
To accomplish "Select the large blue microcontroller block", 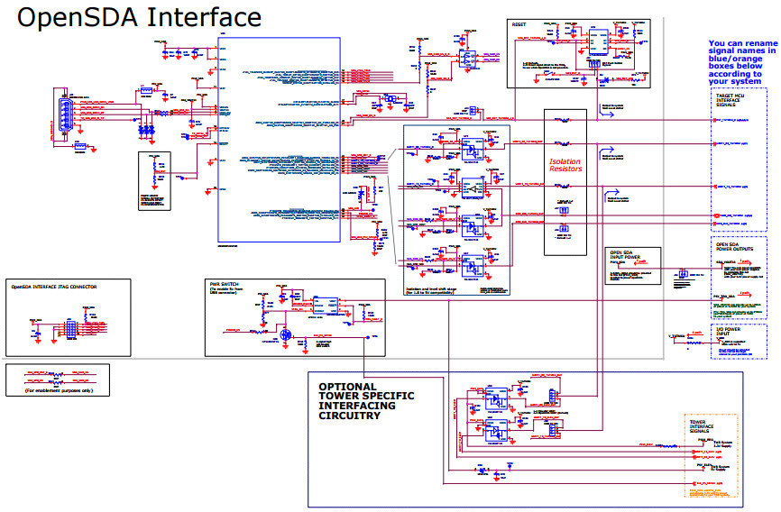I will 279,140.
